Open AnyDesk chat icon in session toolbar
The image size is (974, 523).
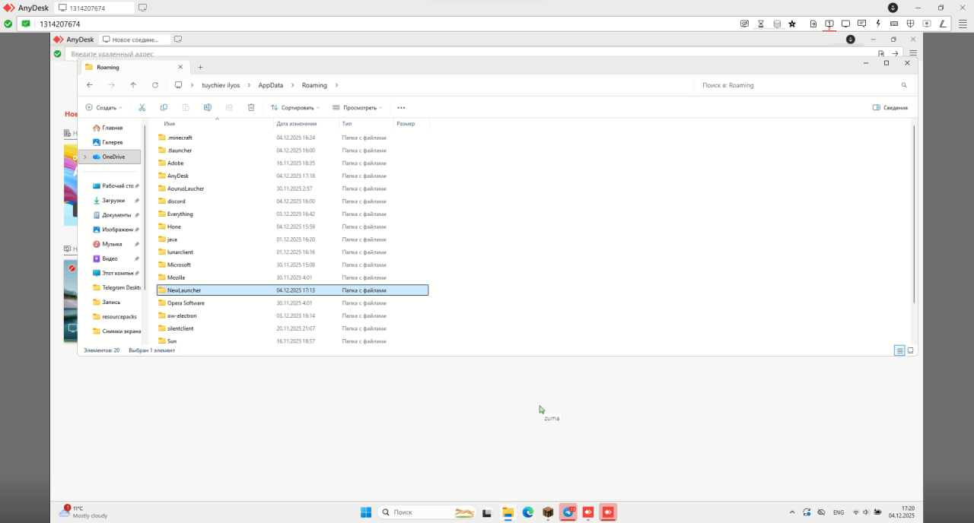pyautogui.click(x=861, y=24)
